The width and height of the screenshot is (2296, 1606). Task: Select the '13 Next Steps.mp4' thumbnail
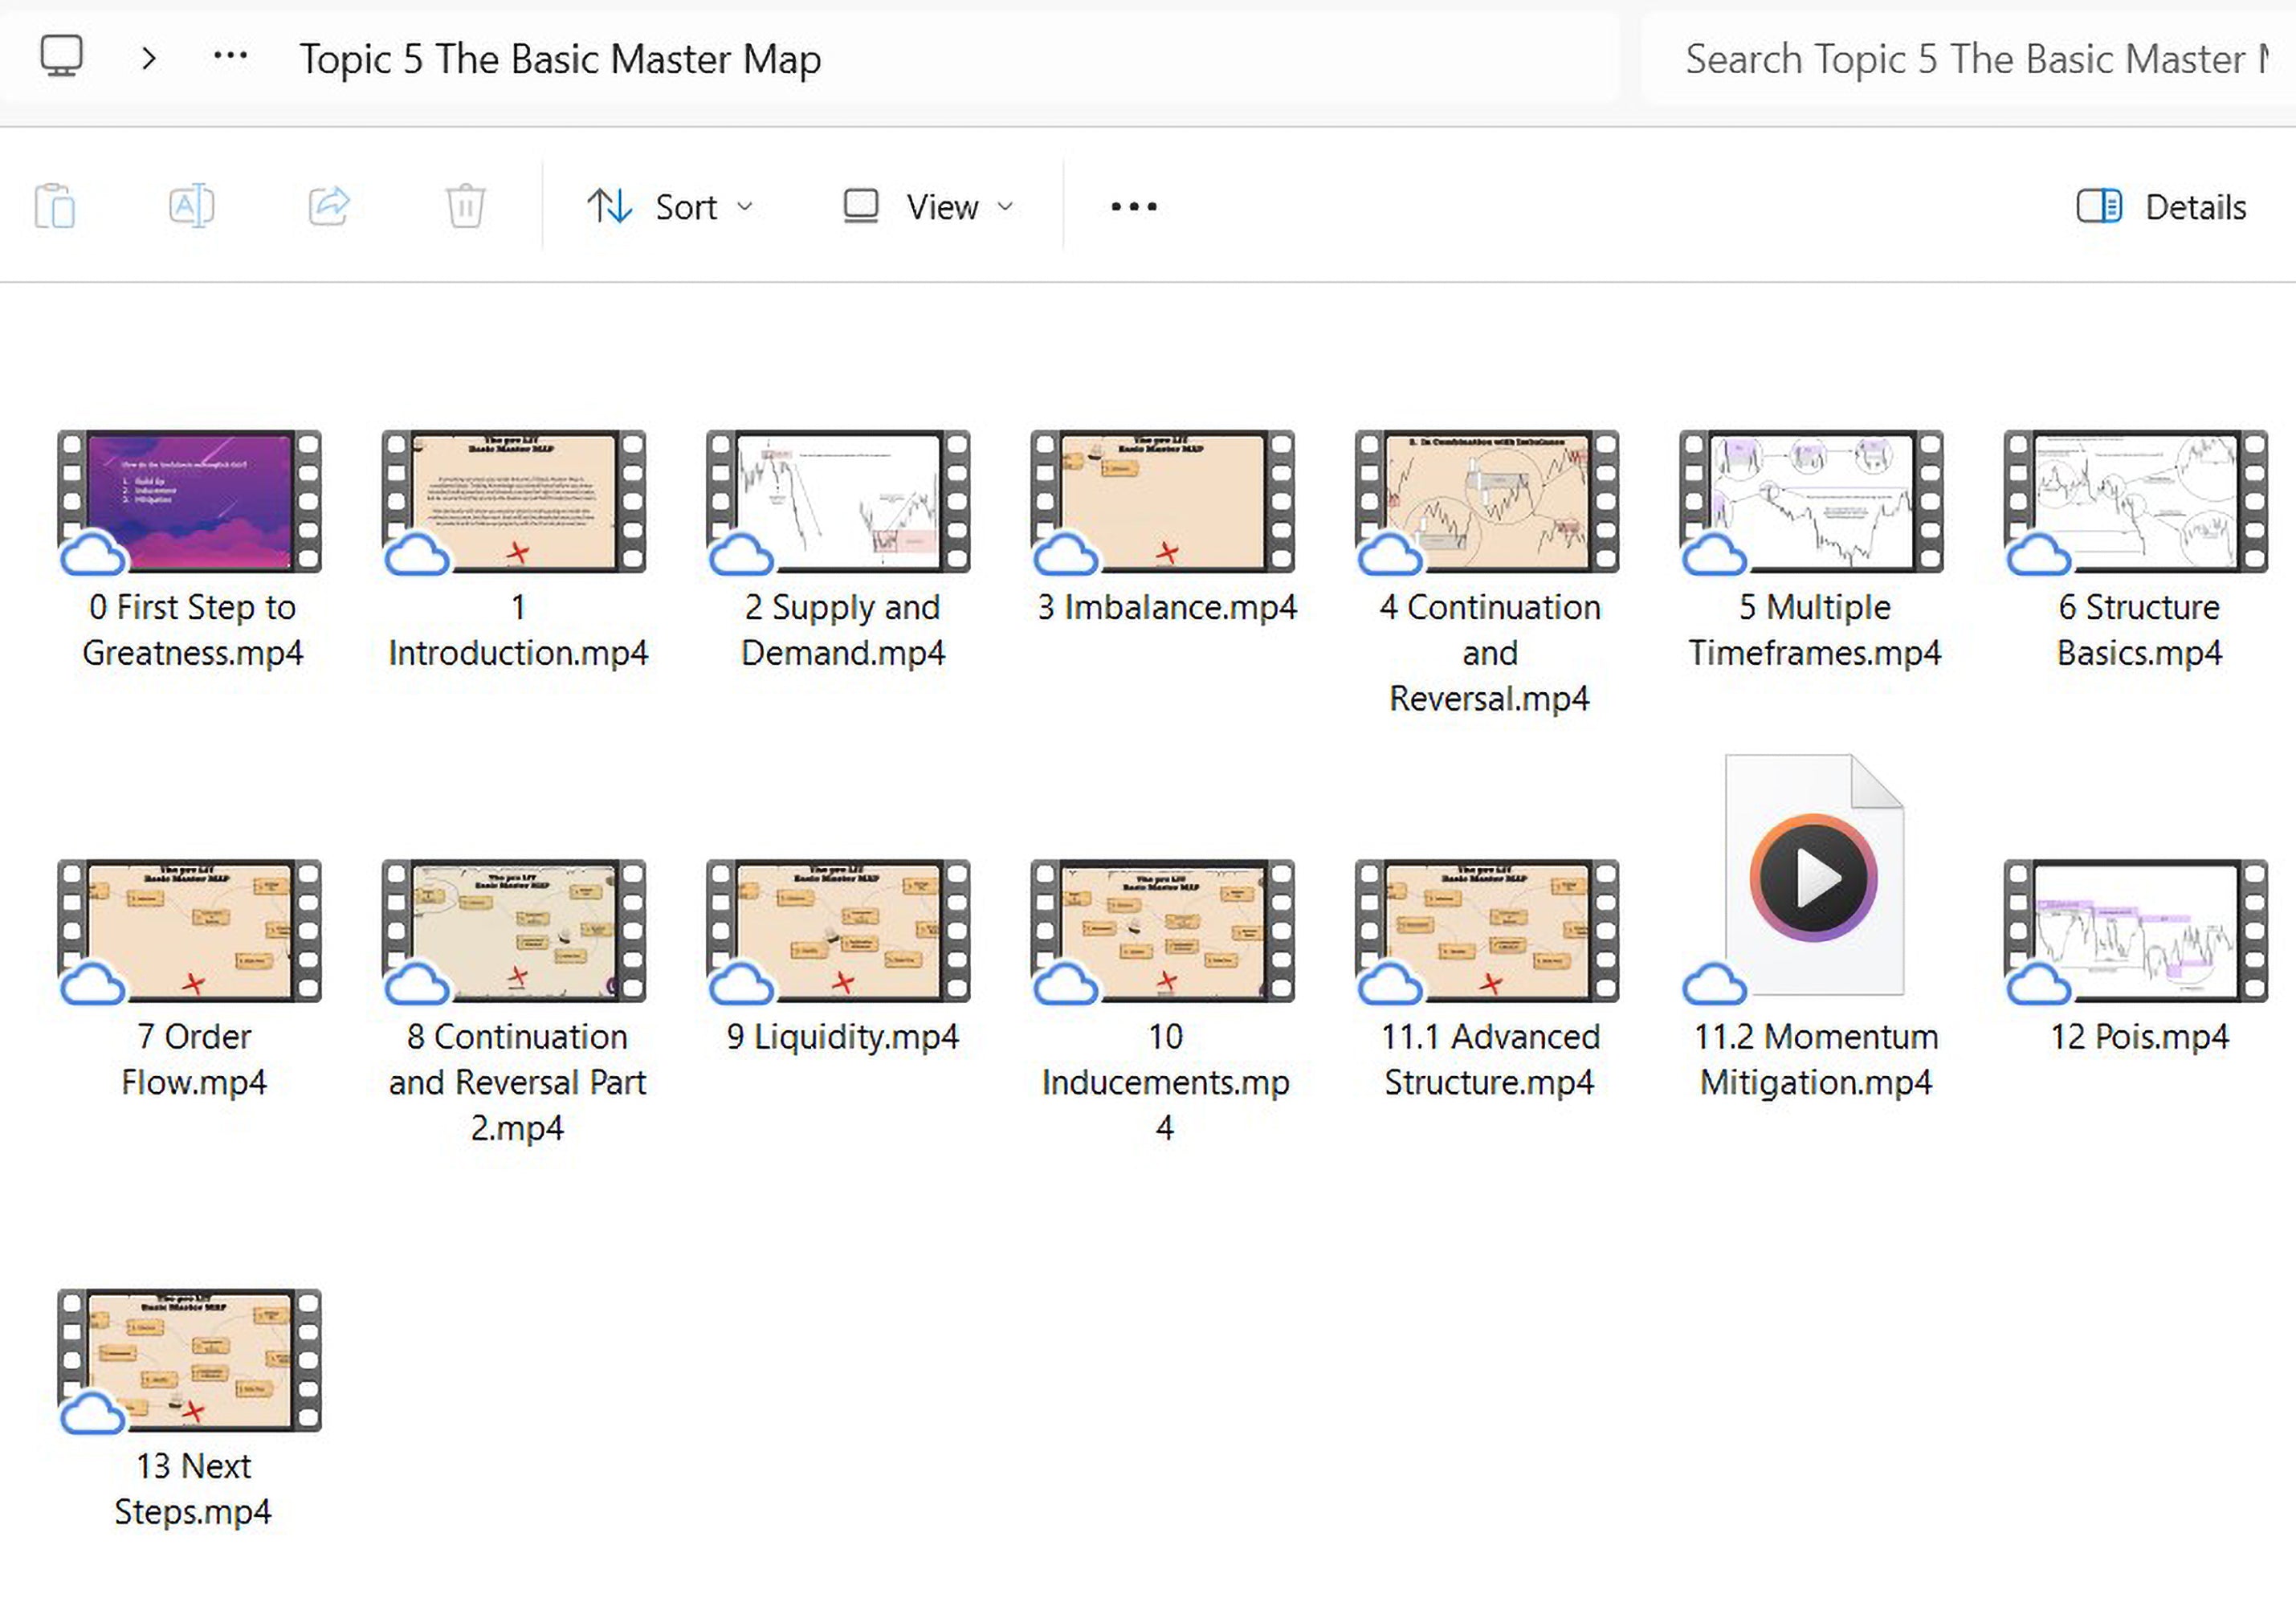[x=190, y=1360]
